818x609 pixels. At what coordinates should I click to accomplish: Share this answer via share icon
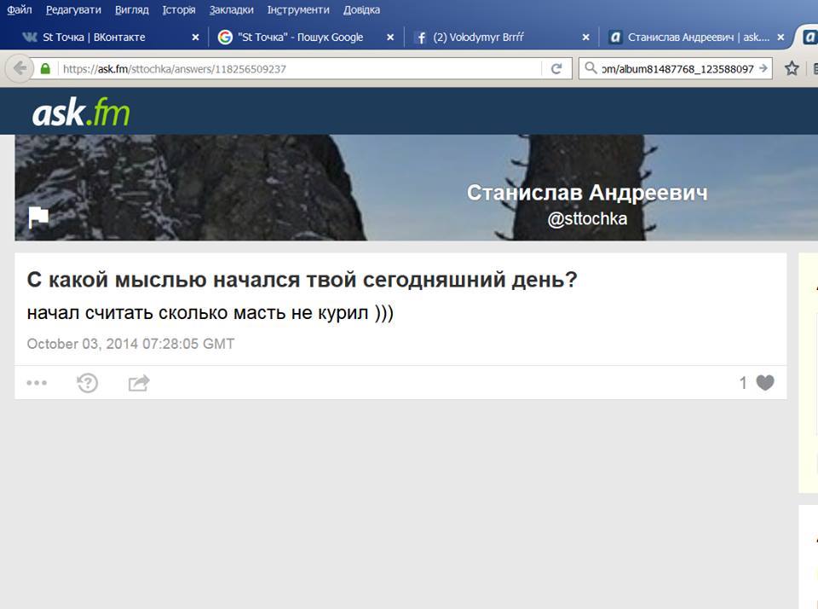pyautogui.click(x=139, y=383)
